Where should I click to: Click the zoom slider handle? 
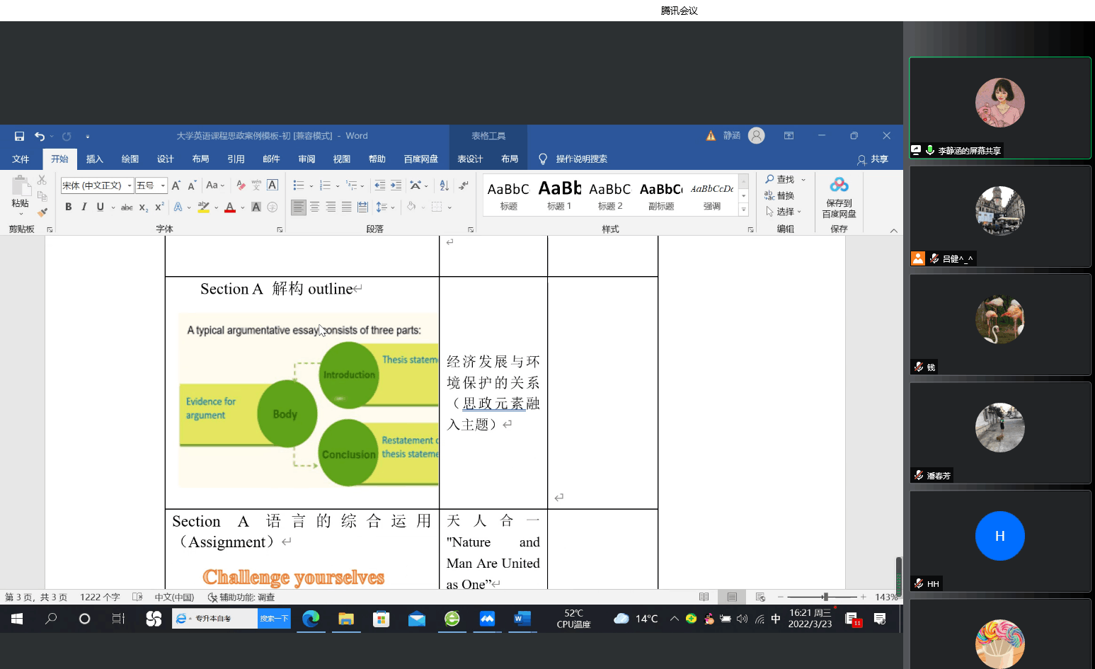point(825,597)
